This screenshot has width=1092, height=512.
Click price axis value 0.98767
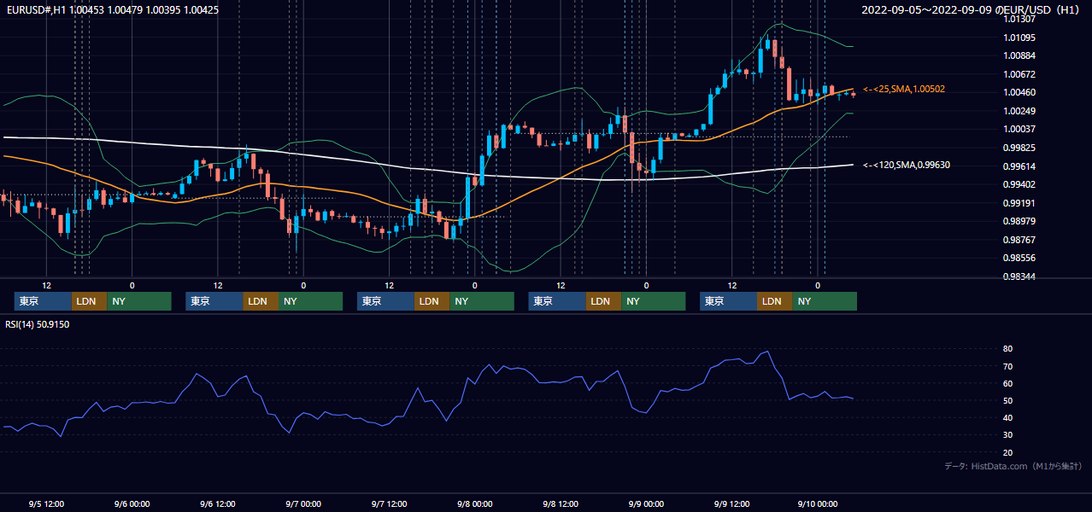(x=1019, y=240)
